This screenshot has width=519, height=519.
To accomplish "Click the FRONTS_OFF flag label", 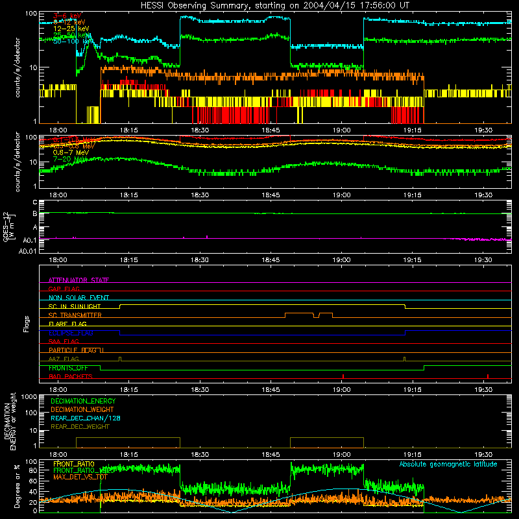I will [68, 368].
